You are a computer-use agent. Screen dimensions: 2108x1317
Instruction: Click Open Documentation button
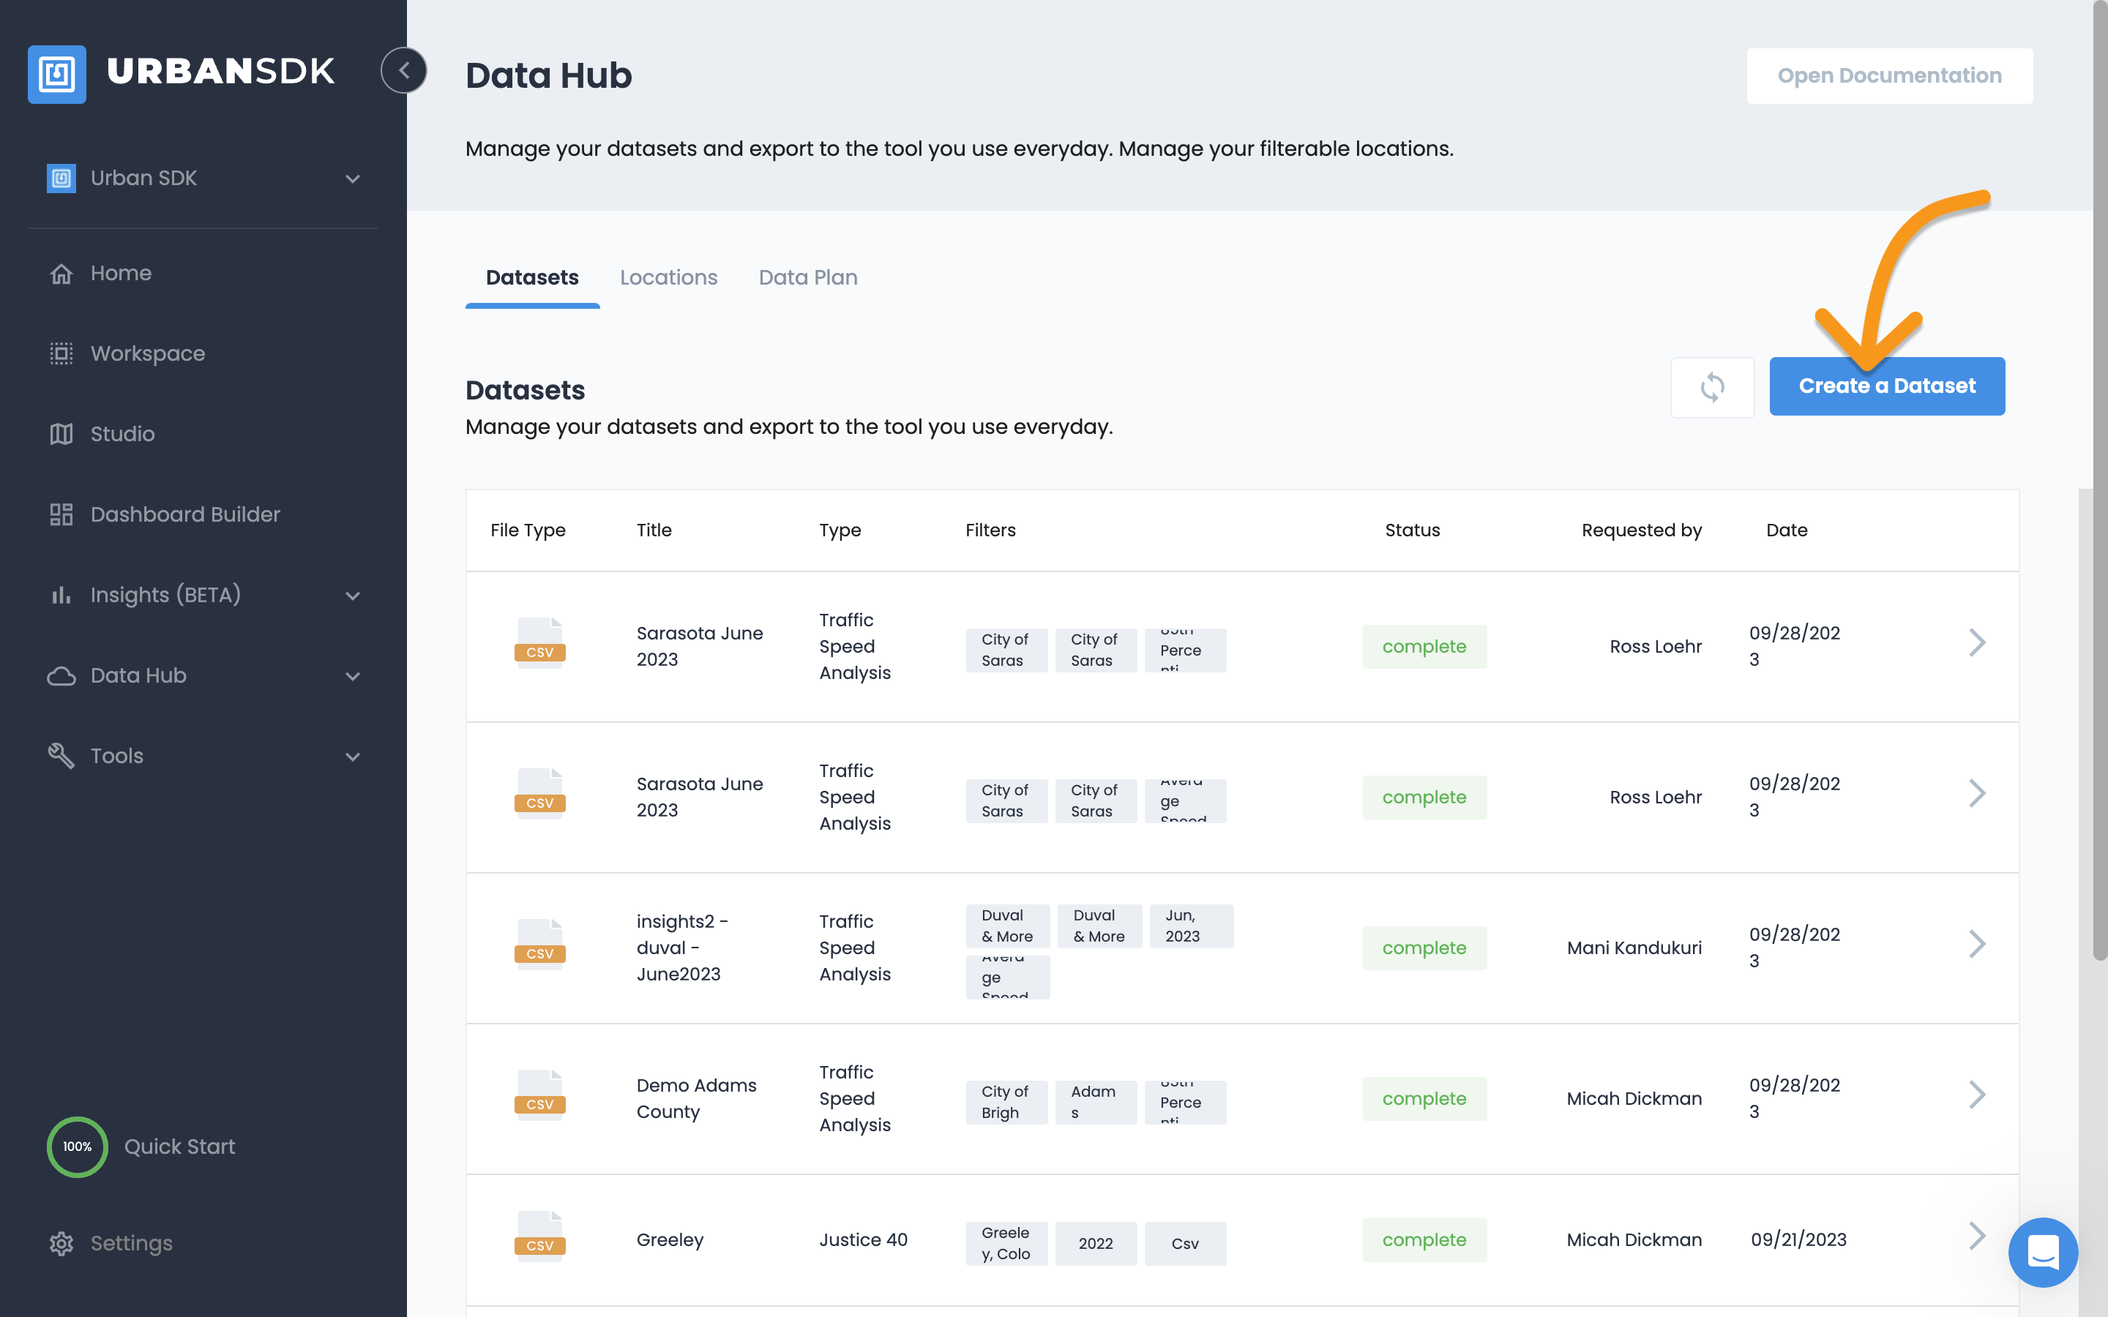(1889, 76)
